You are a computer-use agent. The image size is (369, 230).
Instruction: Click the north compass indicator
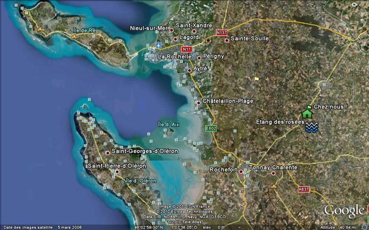tap(354, 4)
